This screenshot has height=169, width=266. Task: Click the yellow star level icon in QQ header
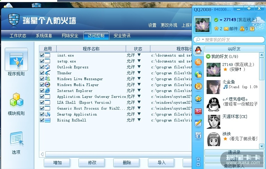(216, 28)
